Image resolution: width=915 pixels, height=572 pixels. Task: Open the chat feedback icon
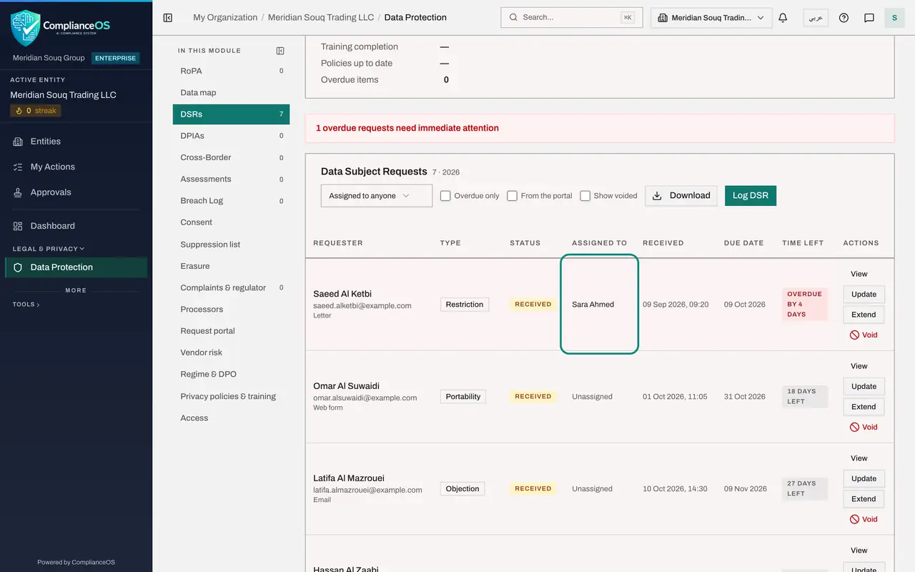coord(869,18)
